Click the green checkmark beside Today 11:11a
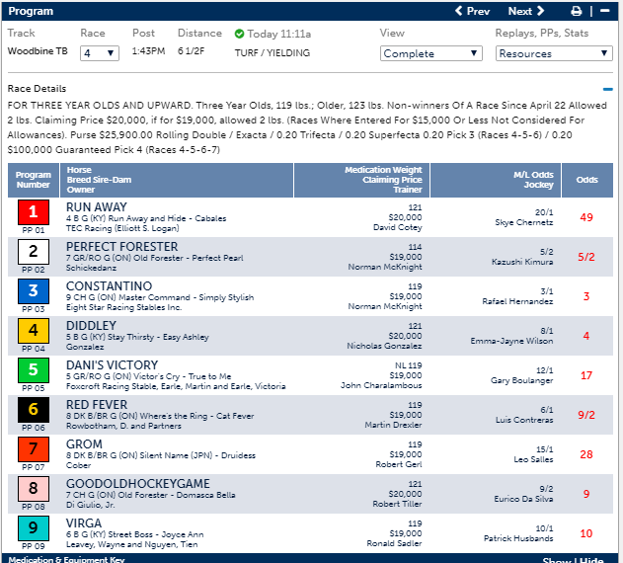 pos(239,34)
